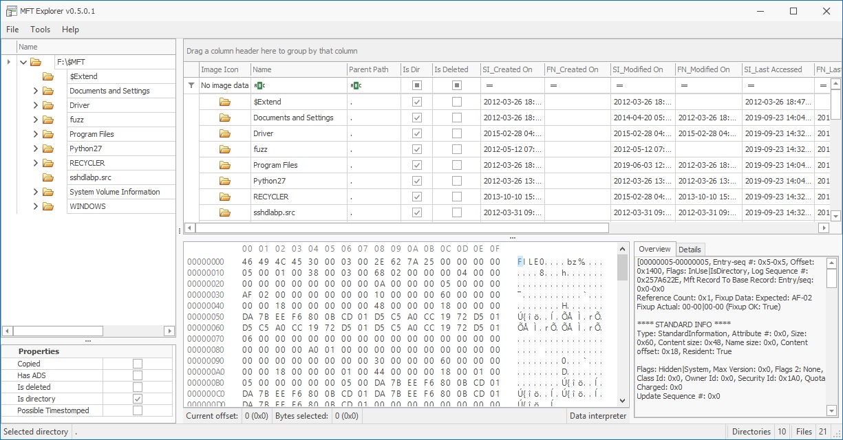Open the File menu

click(x=12, y=30)
